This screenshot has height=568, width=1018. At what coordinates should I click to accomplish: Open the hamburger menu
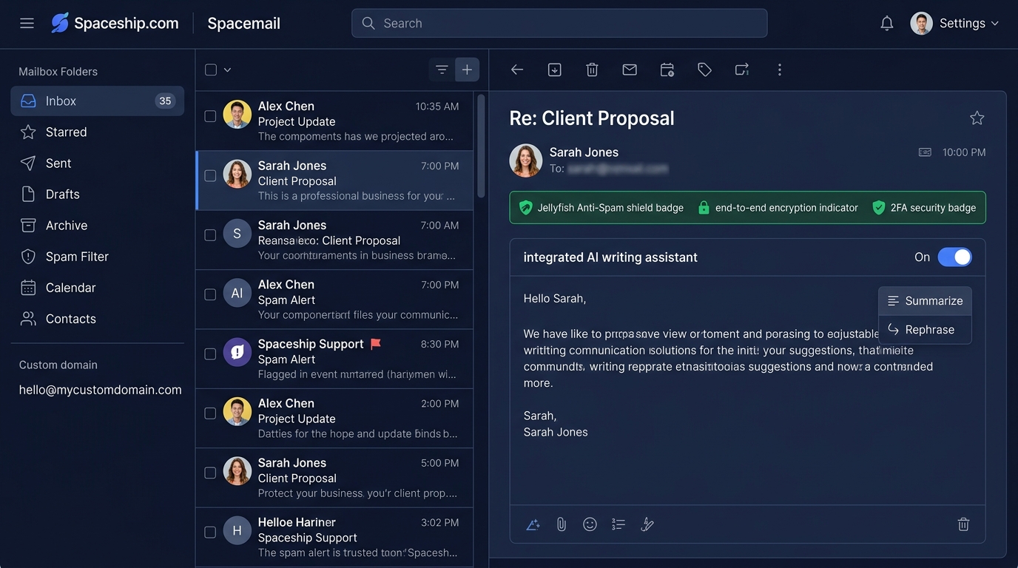(x=27, y=23)
